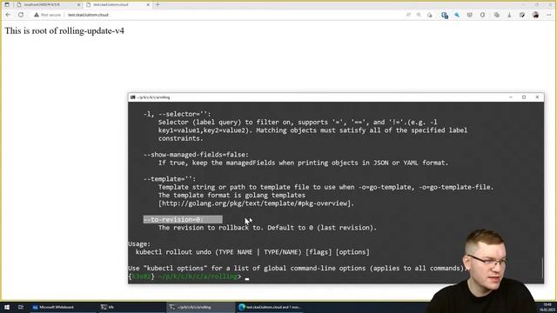Click the zoom icon in address bar
Image resolution: width=557 pixels, height=313 pixels.
point(419,15)
